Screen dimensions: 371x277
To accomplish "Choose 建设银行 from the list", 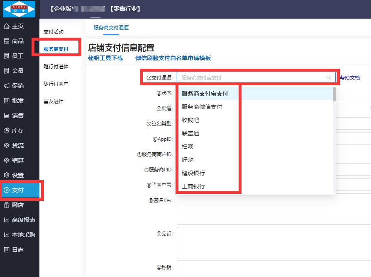I will (256, 173).
